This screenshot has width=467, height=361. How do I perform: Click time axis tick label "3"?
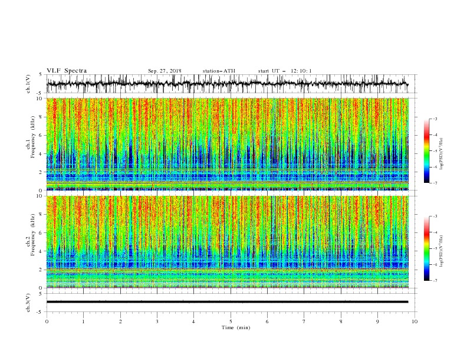157,321
